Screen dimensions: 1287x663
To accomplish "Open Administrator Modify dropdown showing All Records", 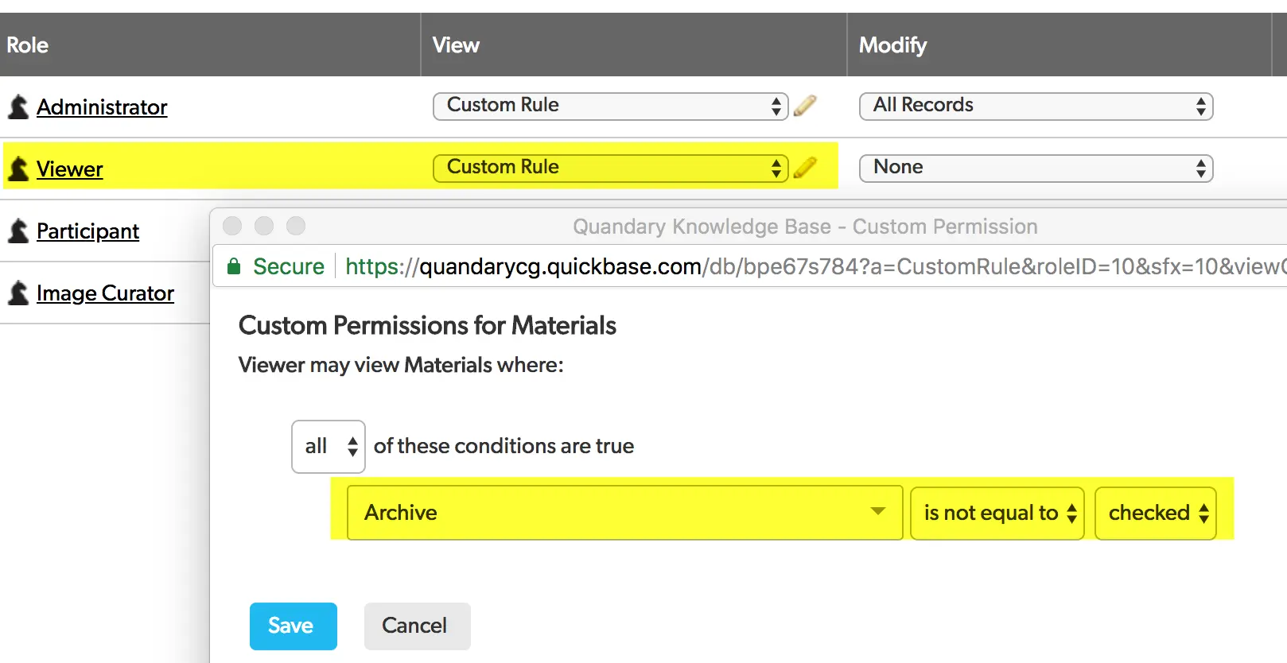I will point(1036,106).
